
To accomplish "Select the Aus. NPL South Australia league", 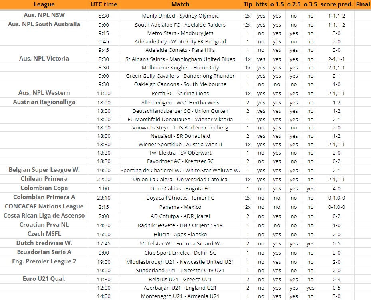I will [x=44, y=24].
